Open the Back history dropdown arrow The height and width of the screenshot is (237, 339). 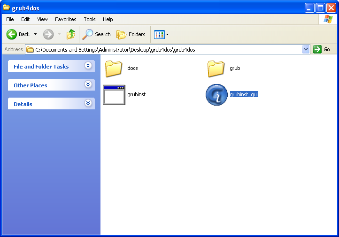point(36,34)
